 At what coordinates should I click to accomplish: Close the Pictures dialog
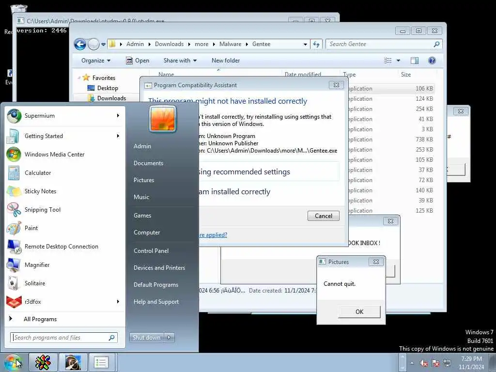tap(376, 262)
